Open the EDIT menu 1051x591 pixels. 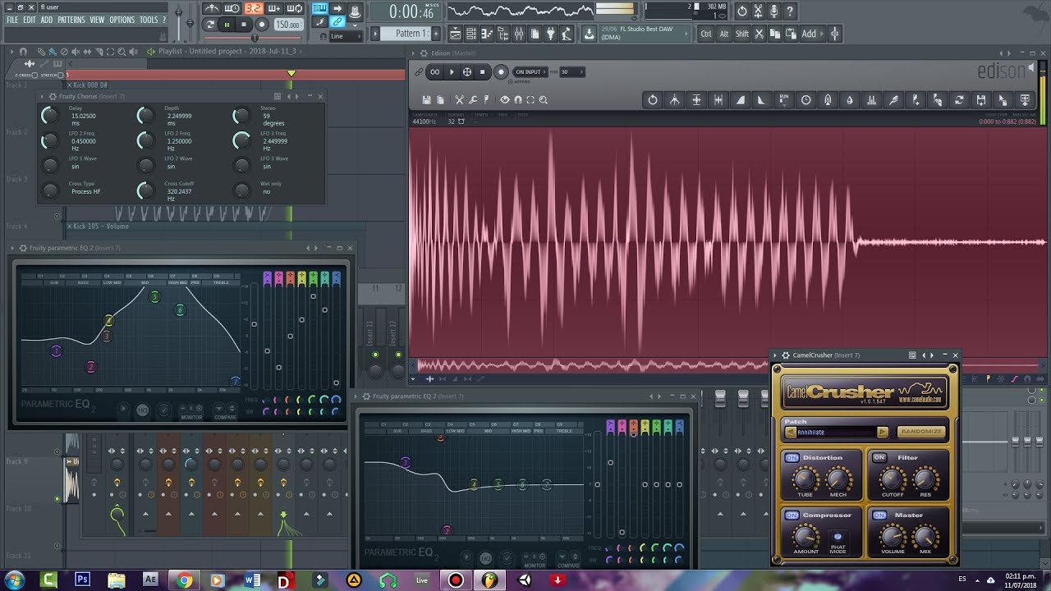click(x=30, y=20)
